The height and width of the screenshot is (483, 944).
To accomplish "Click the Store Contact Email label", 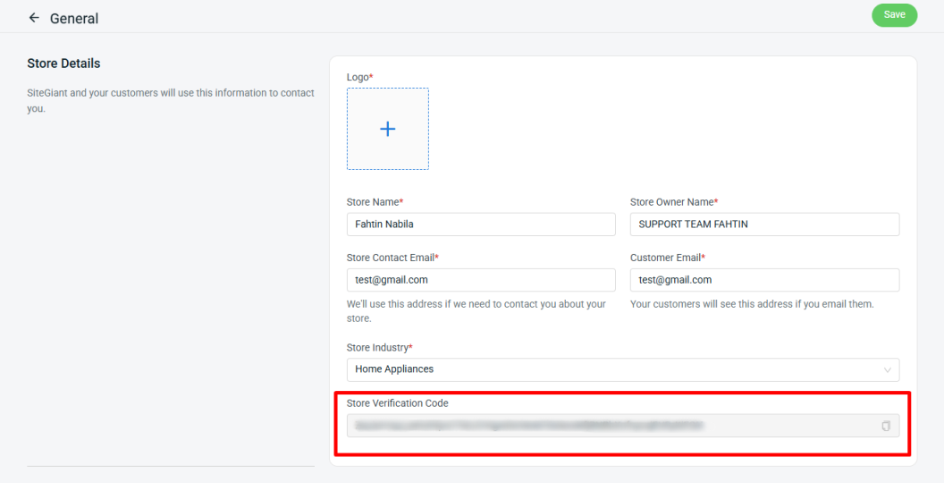I will click(392, 258).
